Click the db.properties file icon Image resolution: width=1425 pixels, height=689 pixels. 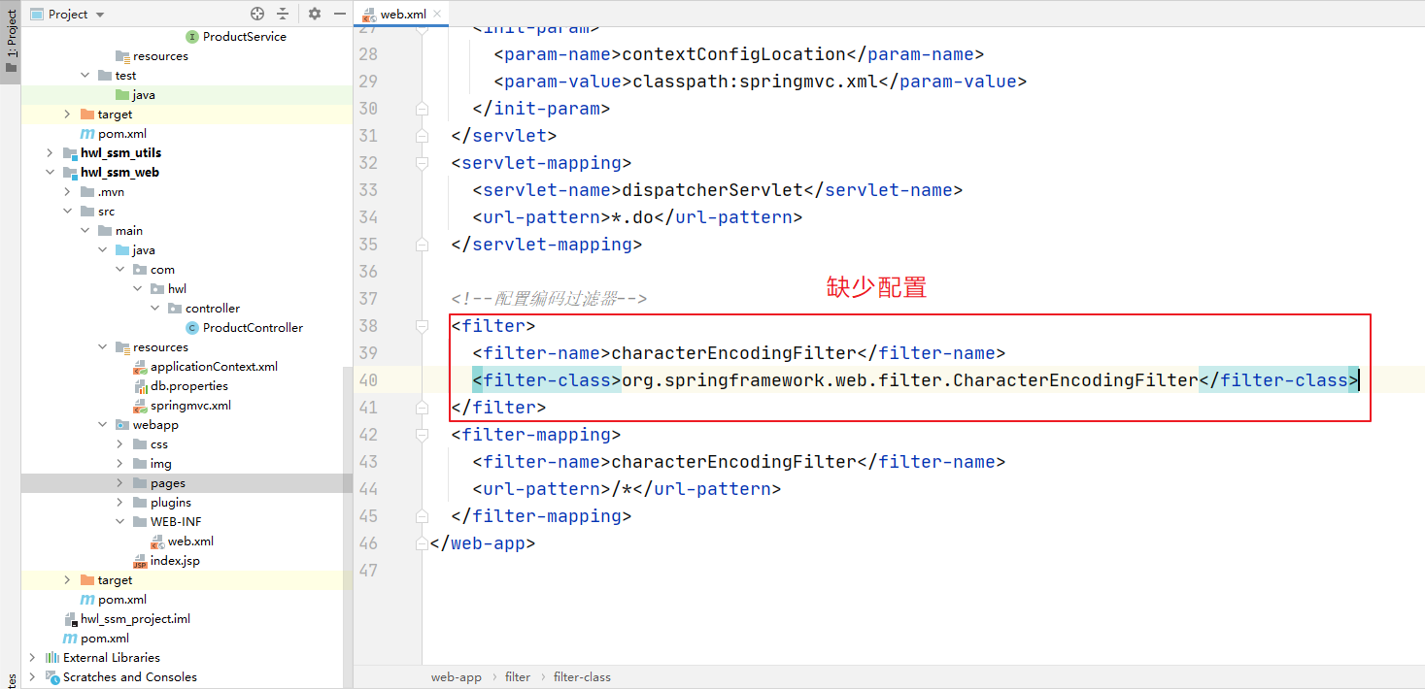140,385
